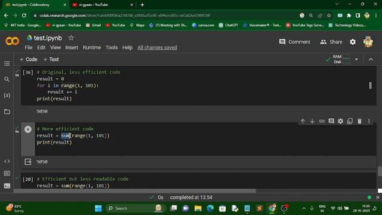The image size is (382, 215).
Task: Switch to the vi-gyaan YouTube tab
Action: click(x=102, y=5)
